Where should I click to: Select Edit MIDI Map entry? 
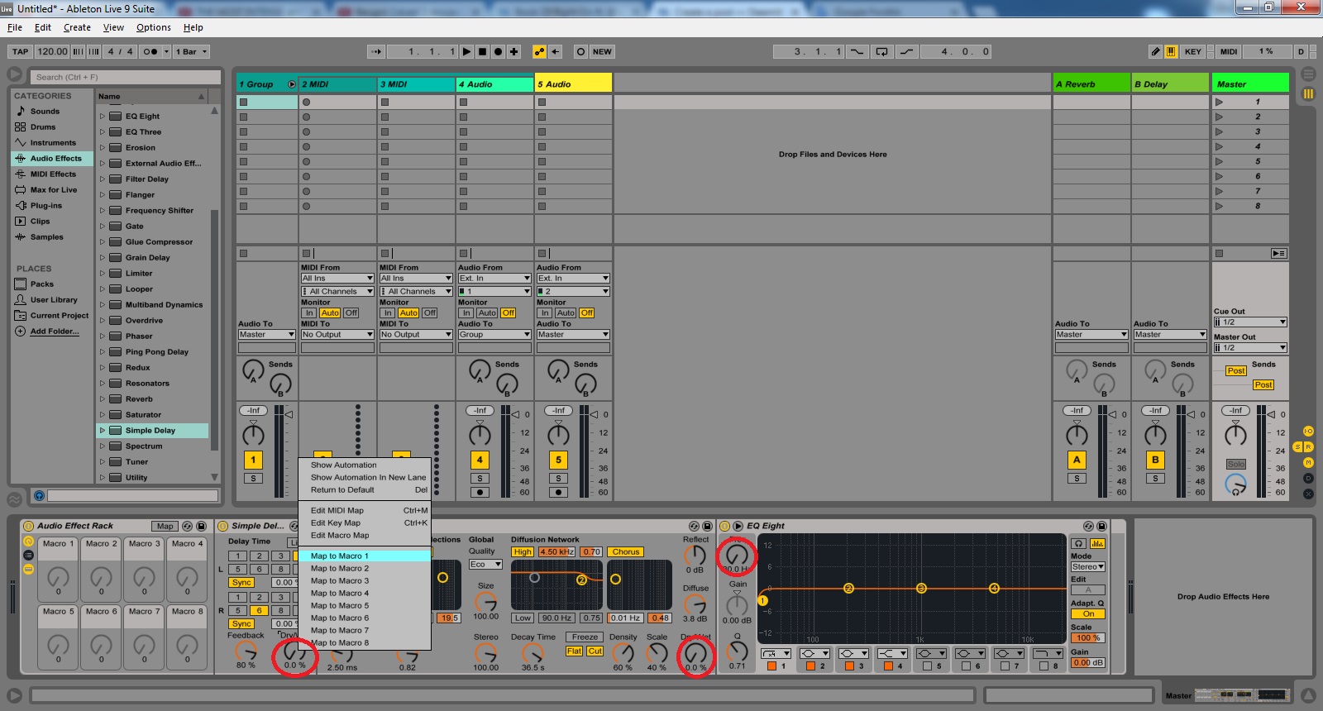click(365, 511)
